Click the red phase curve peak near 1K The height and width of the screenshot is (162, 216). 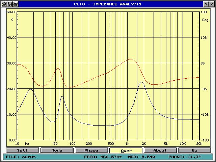tap(131, 59)
